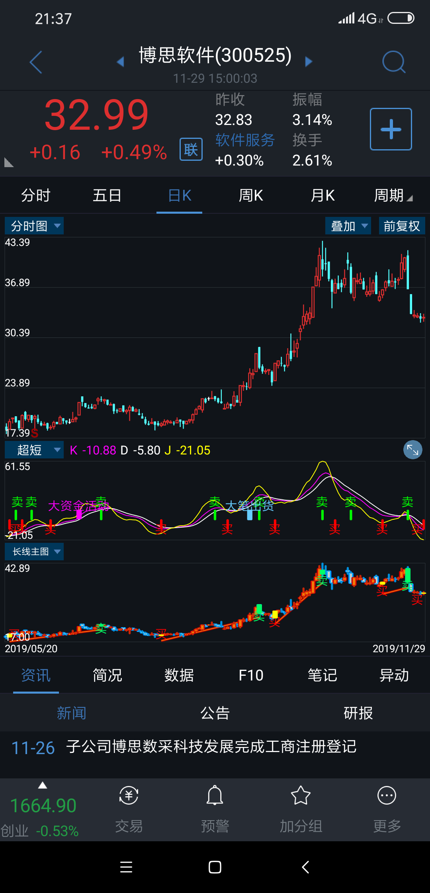
Task: Tap the chart end date 2019/11/29
Action: (x=399, y=649)
